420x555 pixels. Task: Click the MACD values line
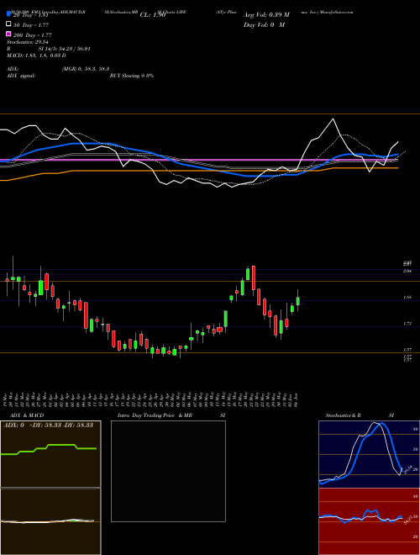(36, 55)
